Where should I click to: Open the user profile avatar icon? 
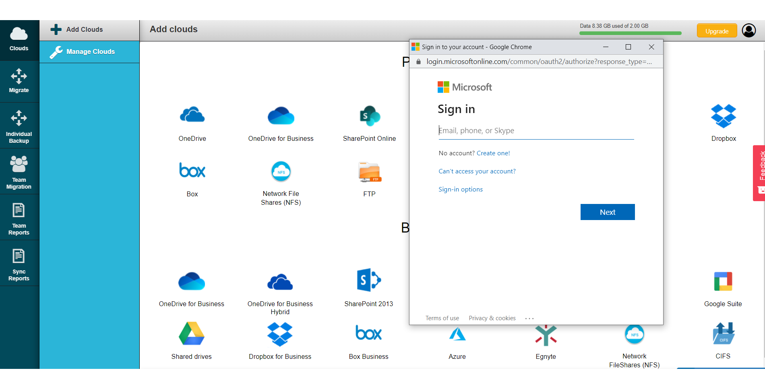pyautogui.click(x=749, y=31)
